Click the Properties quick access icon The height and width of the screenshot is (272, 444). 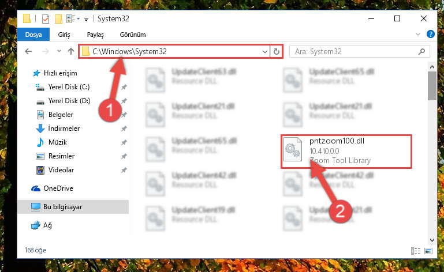[45, 19]
